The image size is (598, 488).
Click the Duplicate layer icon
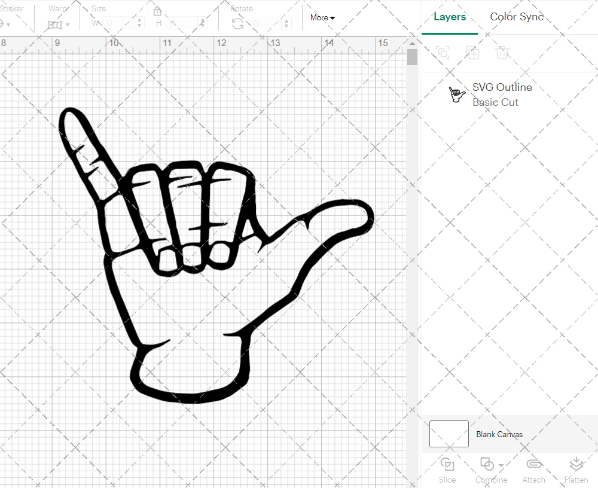(472, 53)
